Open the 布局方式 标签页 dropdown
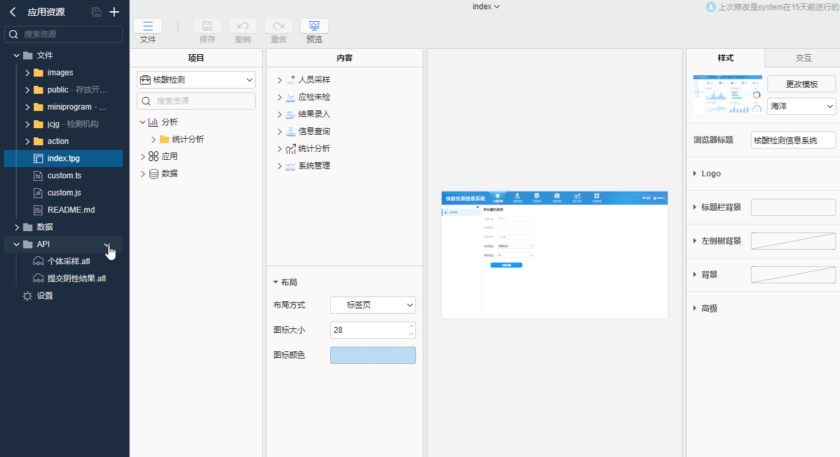The height and width of the screenshot is (457, 840). click(372, 305)
